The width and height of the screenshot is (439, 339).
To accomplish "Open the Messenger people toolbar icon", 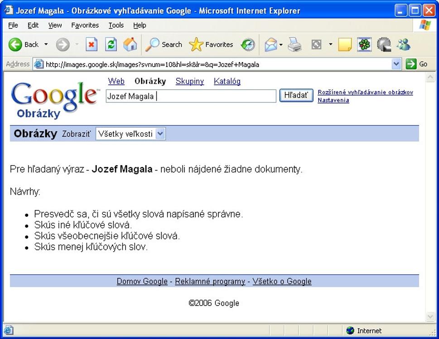I will coord(404,44).
